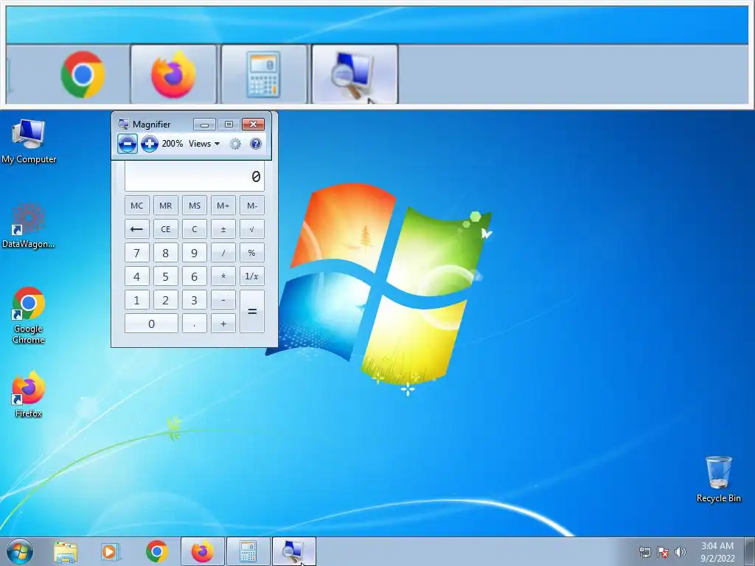Select Google Chrome desktop shortcut
This screenshot has height=566, width=755.
(29, 315)
